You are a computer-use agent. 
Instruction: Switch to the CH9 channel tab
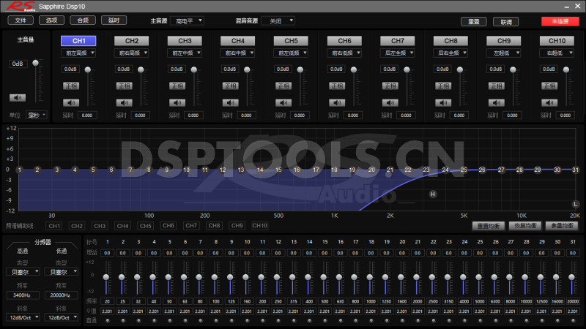(503, 41)
